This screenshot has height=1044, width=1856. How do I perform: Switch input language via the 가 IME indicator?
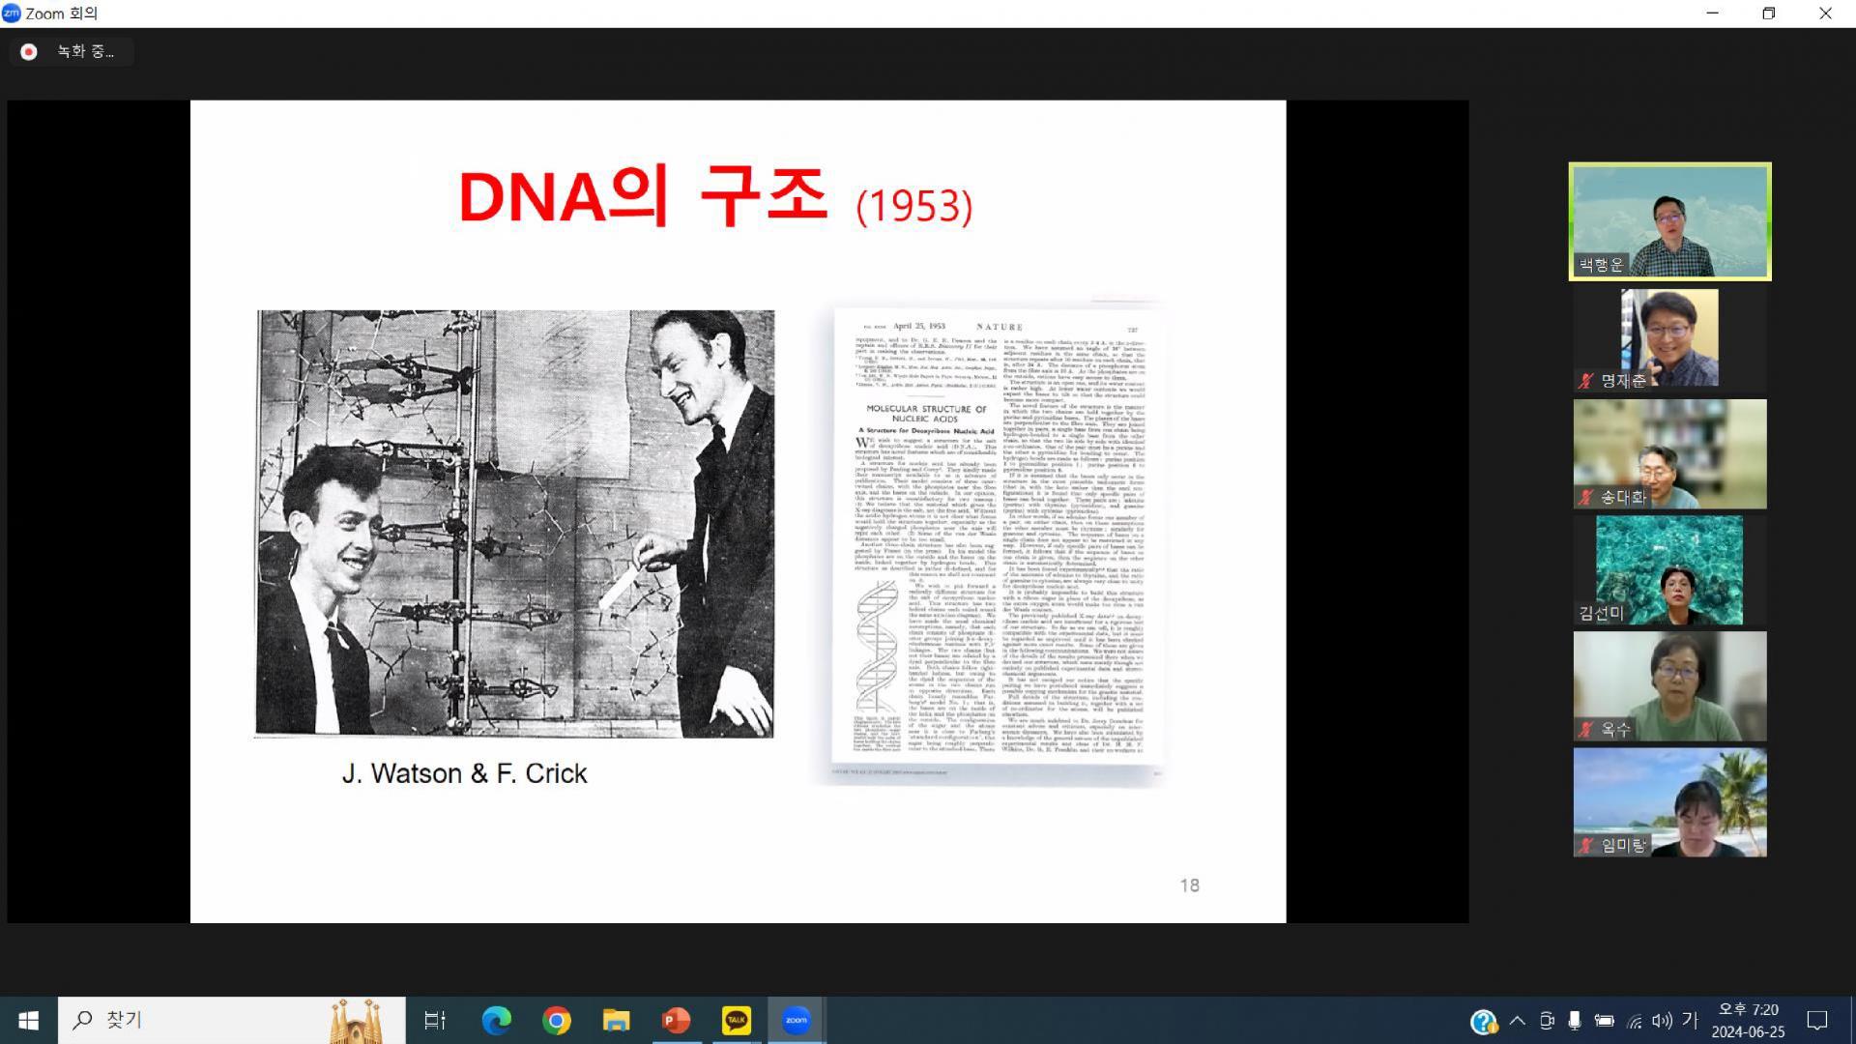[x=1690, y=1020]
